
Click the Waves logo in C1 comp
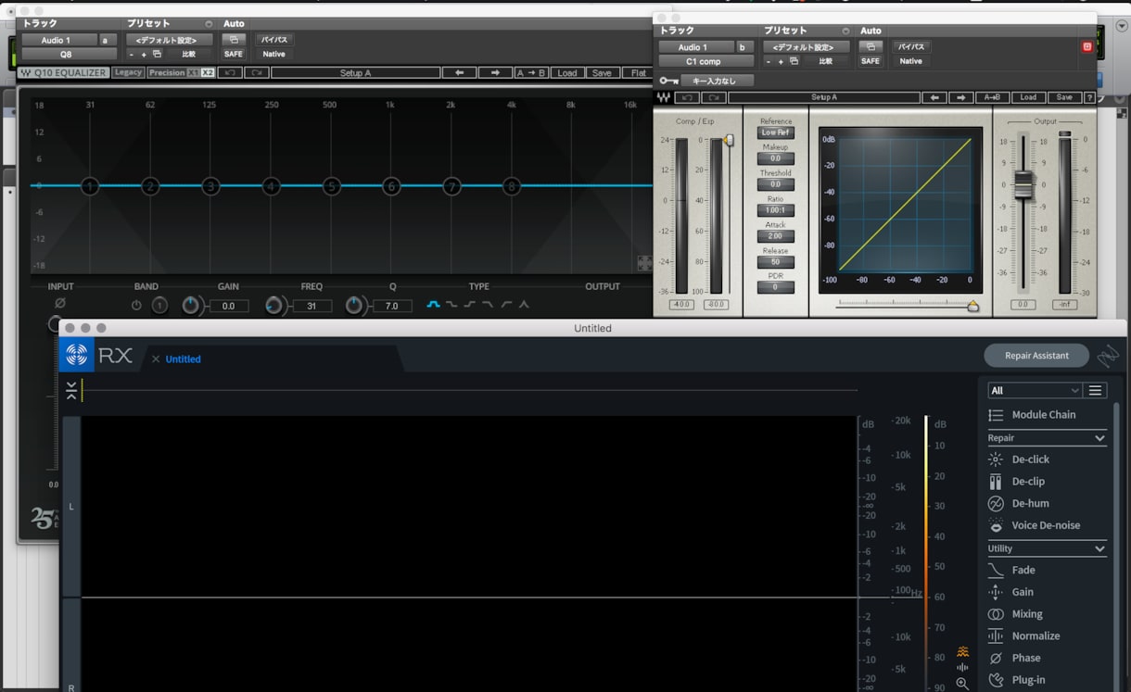664,97
